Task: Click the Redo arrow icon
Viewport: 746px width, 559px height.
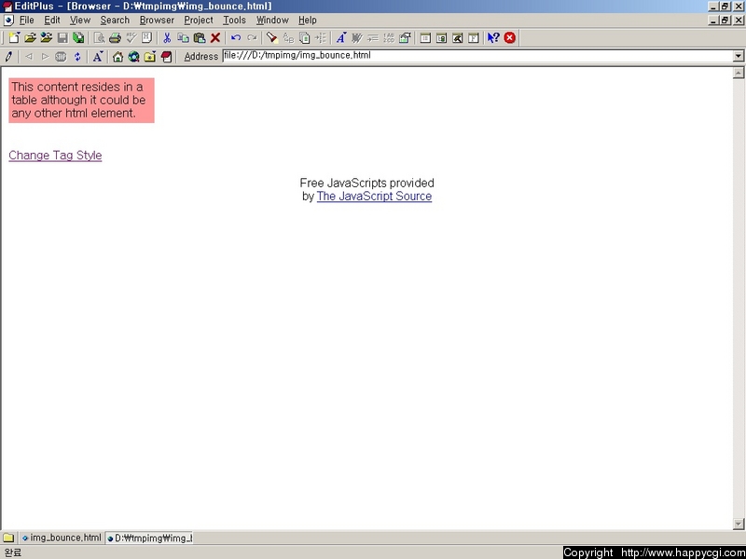Action: coord(252,38)
